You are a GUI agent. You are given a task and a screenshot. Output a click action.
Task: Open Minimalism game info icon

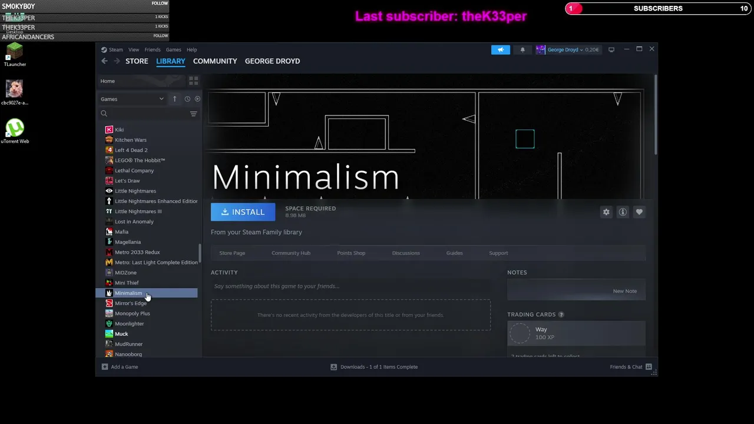tap(623, 212)
